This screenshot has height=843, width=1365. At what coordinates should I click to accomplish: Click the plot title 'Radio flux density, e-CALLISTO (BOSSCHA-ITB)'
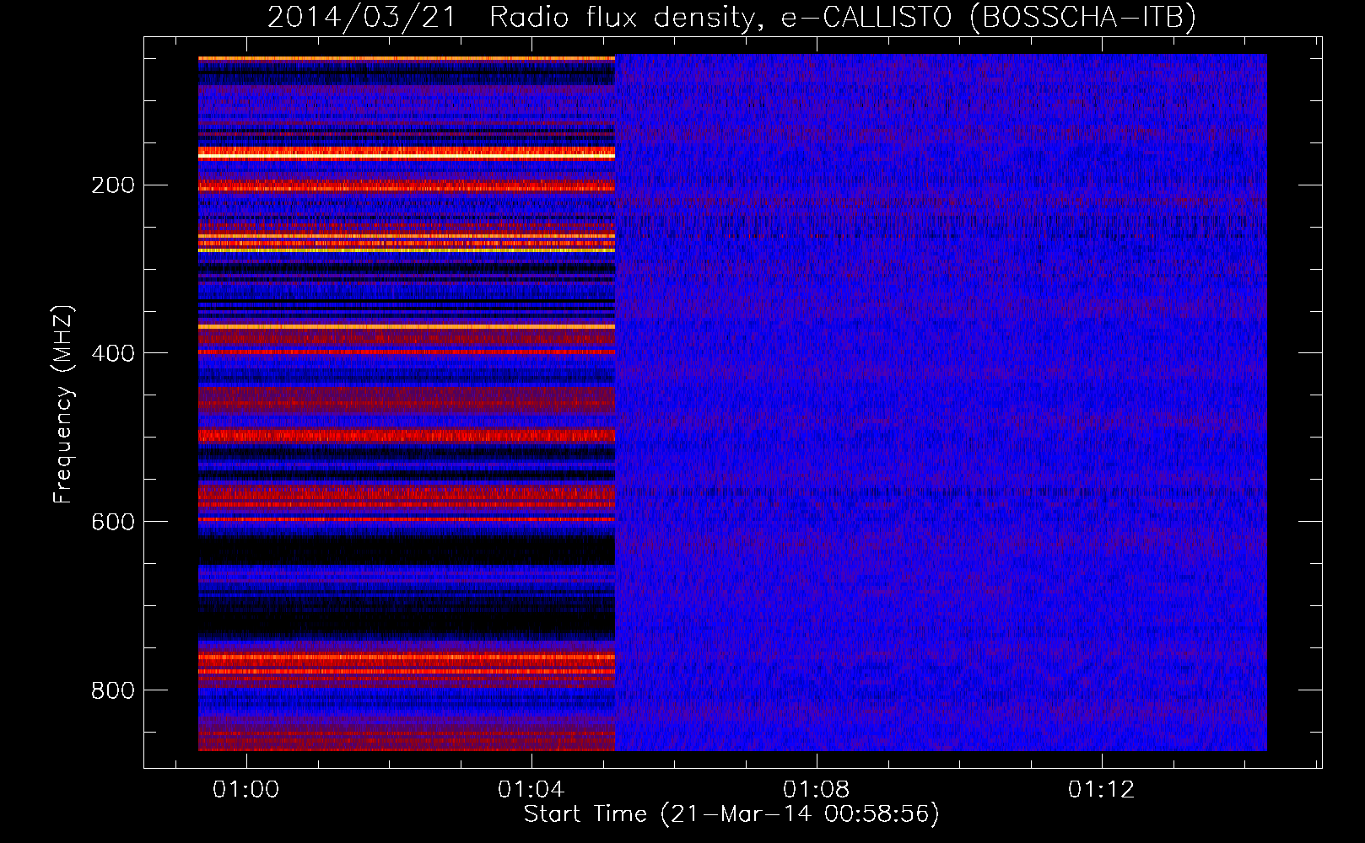click(x=842, y=18)
